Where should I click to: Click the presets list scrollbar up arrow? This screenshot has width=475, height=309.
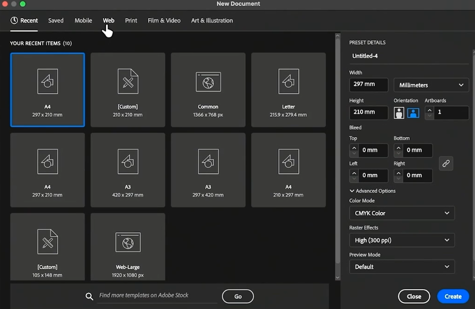[337, 36]
